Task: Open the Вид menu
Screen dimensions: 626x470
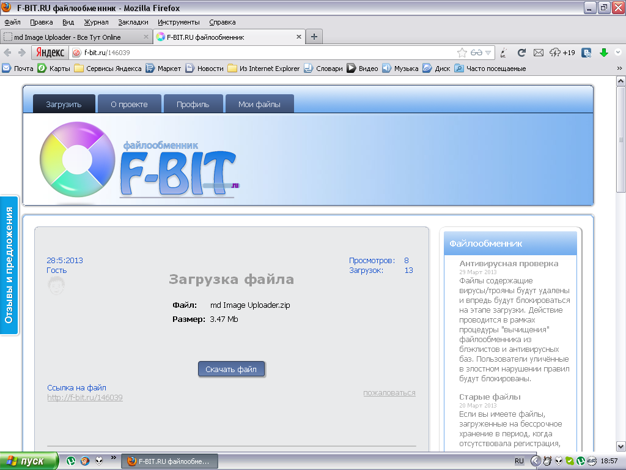Action: tap(68, 22)
